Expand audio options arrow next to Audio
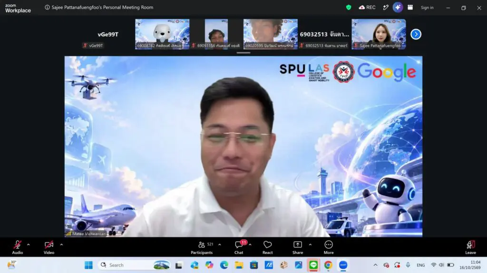Screen dimensions: 487x273 pos(28,245)
